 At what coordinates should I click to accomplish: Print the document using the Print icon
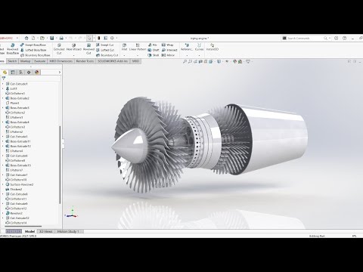[61, 38]
